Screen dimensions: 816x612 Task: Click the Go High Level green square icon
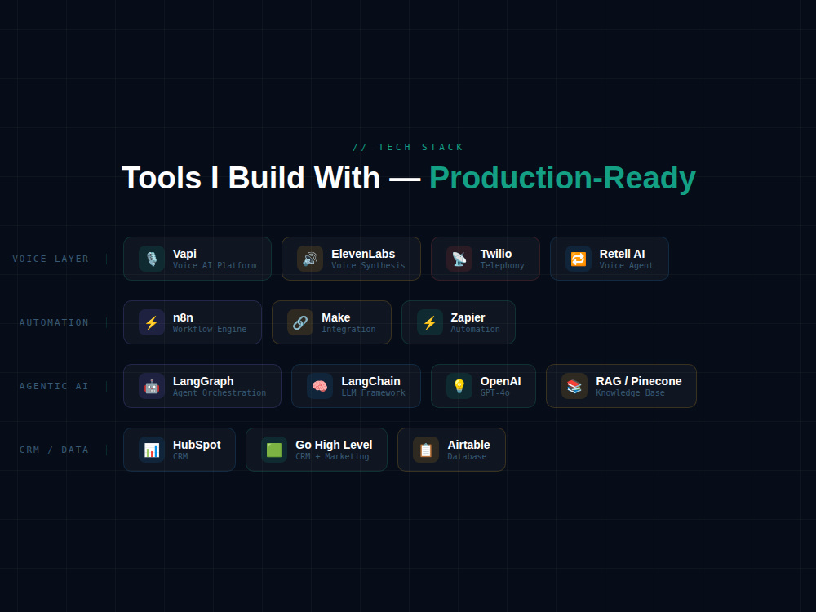pyautogui.click(x=274, y=450)
